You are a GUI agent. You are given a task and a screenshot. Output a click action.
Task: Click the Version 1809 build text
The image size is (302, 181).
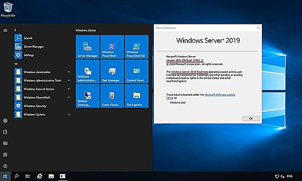click(x=185, y=60)
